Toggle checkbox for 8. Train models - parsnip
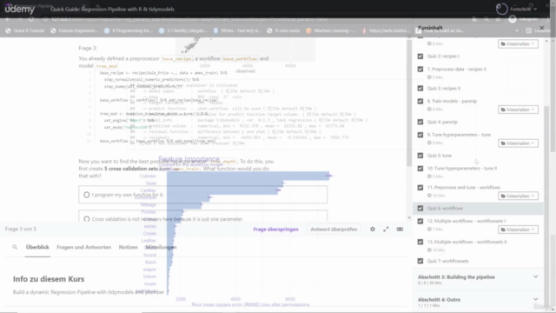The height and width of the screenshot is (313, 556). click(x=420, y=101)
